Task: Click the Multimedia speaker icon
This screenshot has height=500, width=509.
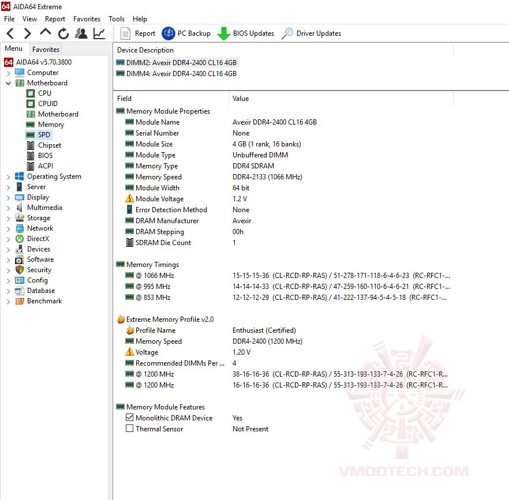Action: click(20, 208)
